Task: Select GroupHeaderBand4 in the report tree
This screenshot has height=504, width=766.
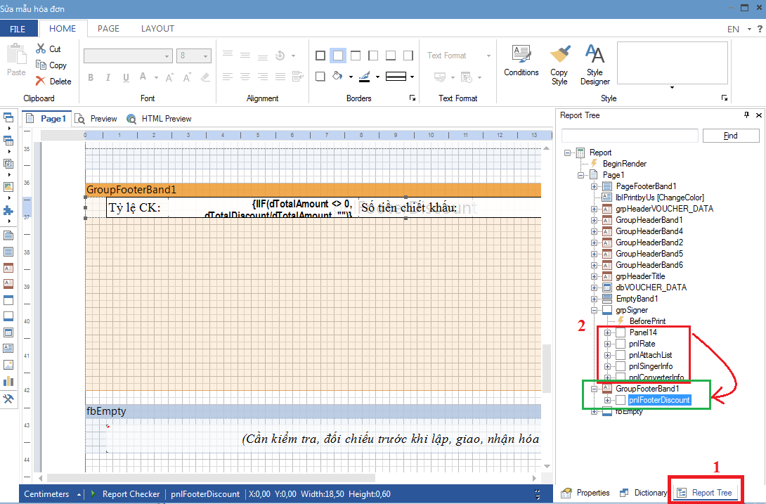Action: pyautogui.click(x=649, y=231)
